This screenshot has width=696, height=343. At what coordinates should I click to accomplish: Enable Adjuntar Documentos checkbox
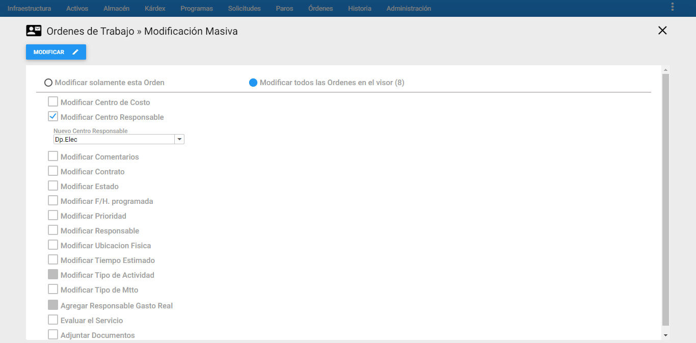(x=53, y=334)
